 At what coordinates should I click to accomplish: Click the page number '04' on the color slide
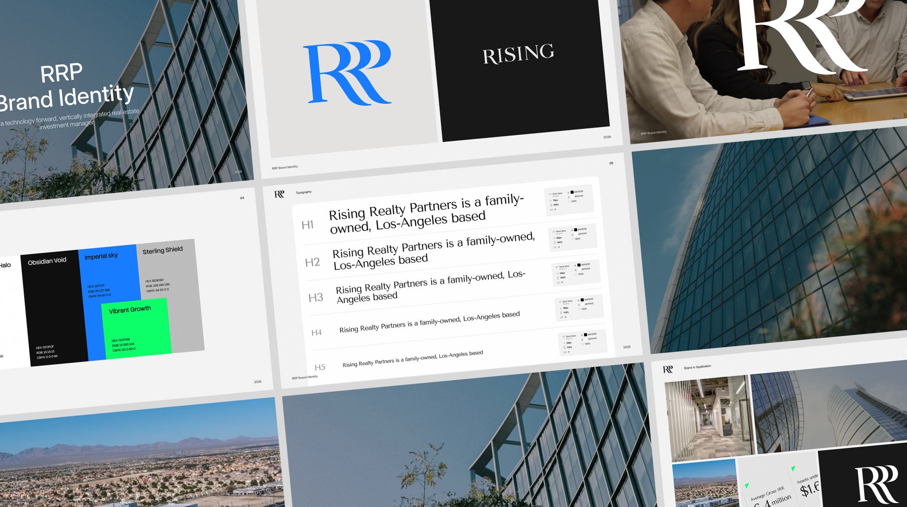[x=242, y=198]
